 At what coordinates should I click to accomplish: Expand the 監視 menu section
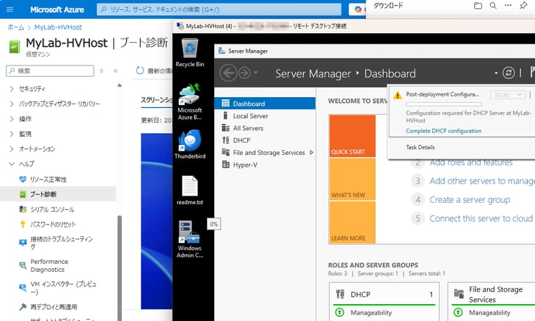coord(12,134)
